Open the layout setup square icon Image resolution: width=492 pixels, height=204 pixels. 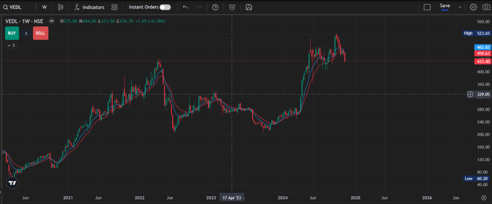pyautogui.click(x=427, y=7)
